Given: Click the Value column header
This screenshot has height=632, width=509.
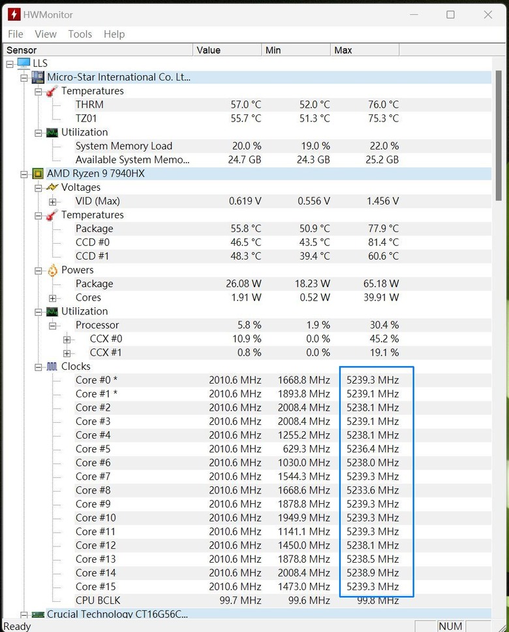Looking at the screenshot, I should tap(227, 50).
